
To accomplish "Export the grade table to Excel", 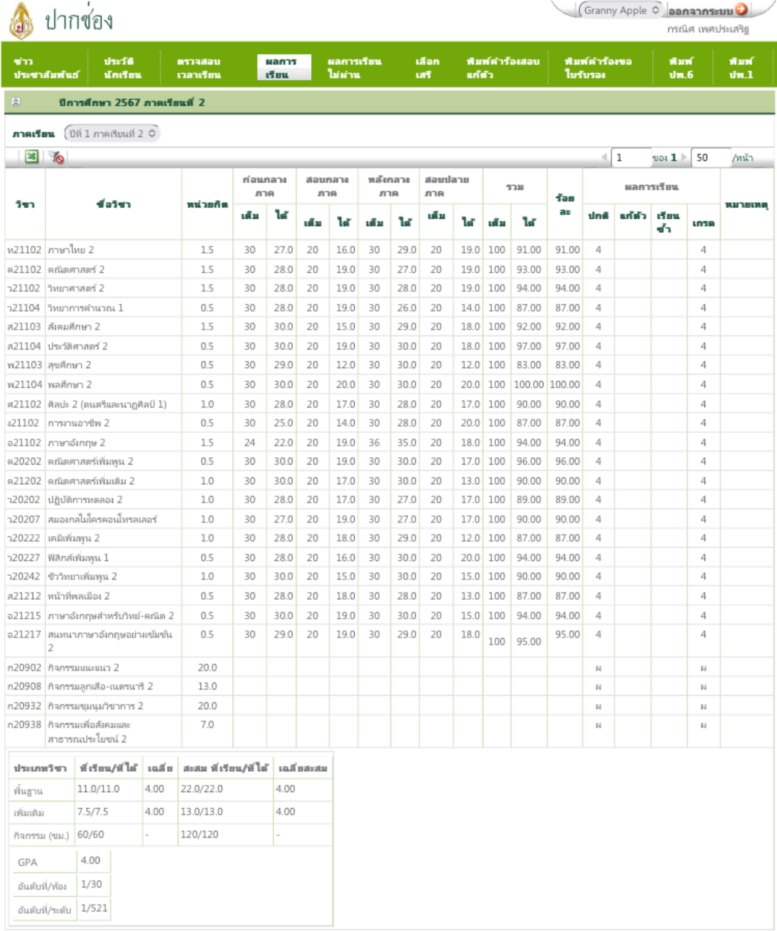I will tap(31, 157).
